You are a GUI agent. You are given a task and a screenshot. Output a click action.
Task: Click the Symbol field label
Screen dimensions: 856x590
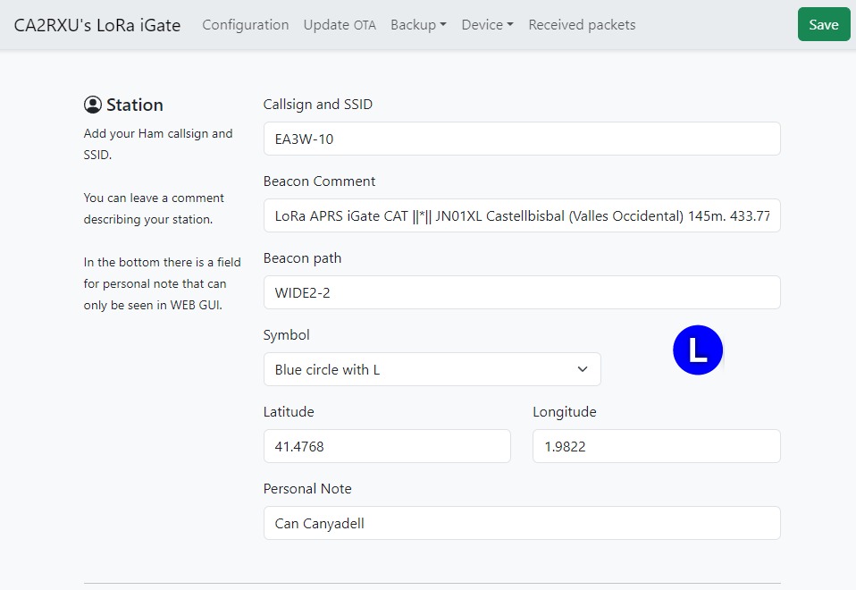click(x=286, y=335)
